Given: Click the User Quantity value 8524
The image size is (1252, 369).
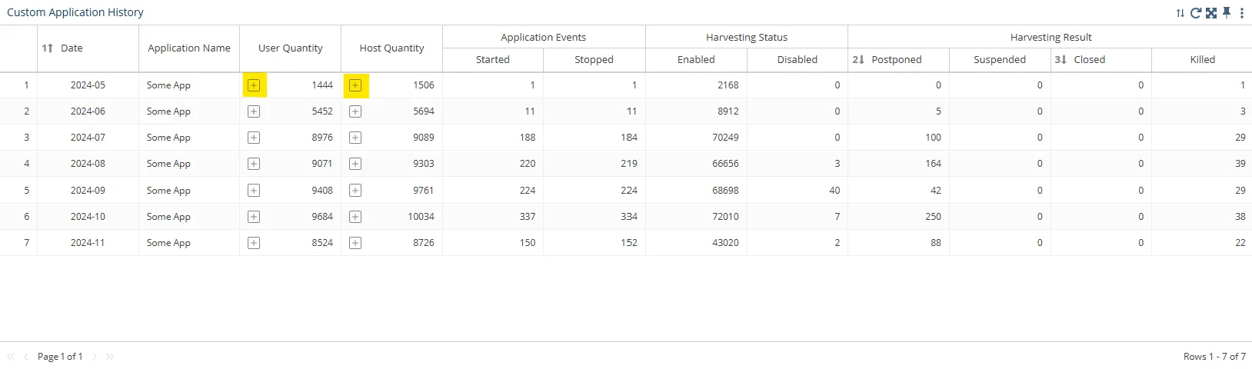Looking at the screenshot, I should click(322, 243).
